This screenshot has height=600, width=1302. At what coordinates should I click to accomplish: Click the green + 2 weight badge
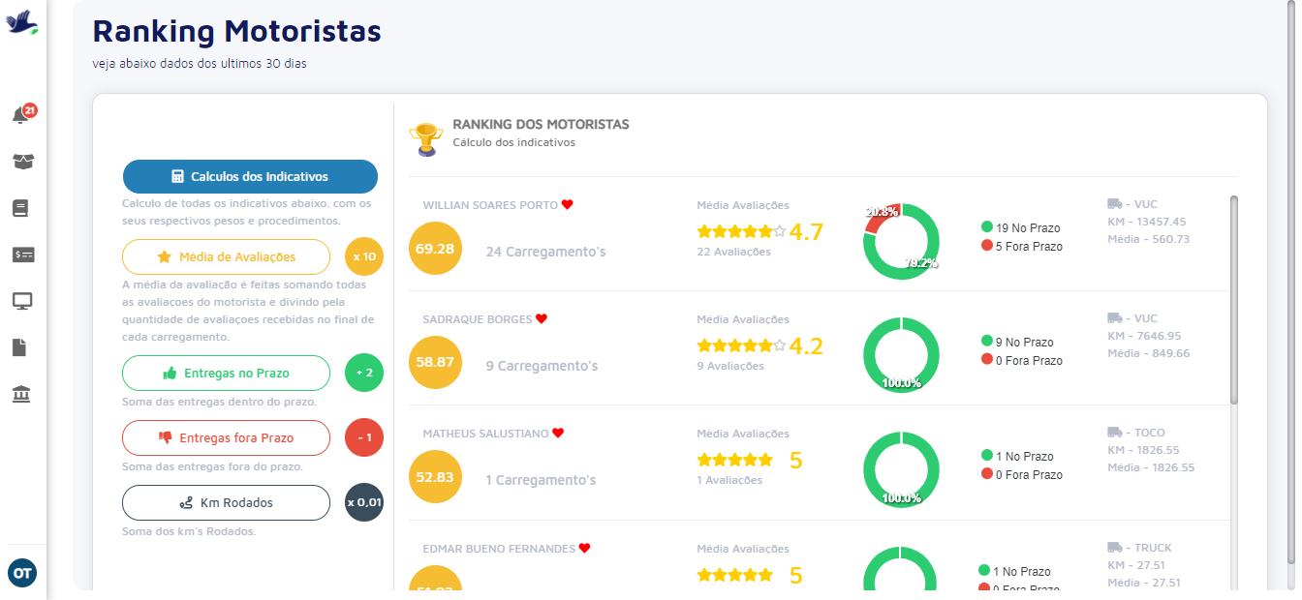click(x=364, y=373)
